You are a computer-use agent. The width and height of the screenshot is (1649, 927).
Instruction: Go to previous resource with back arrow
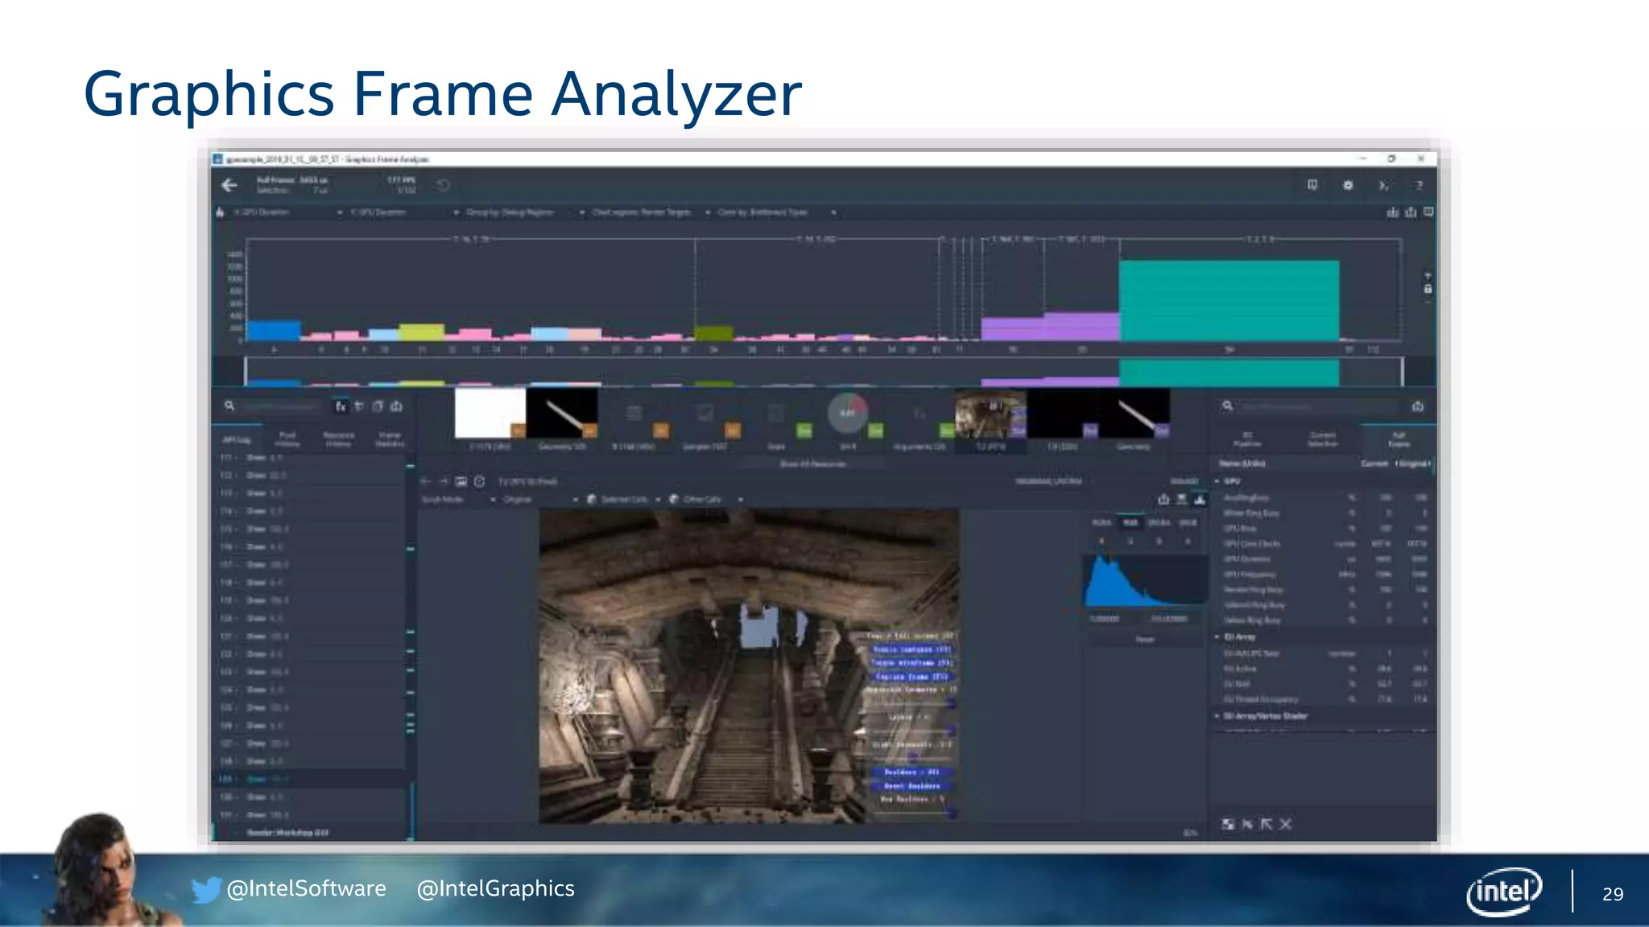tap(426, 481)
